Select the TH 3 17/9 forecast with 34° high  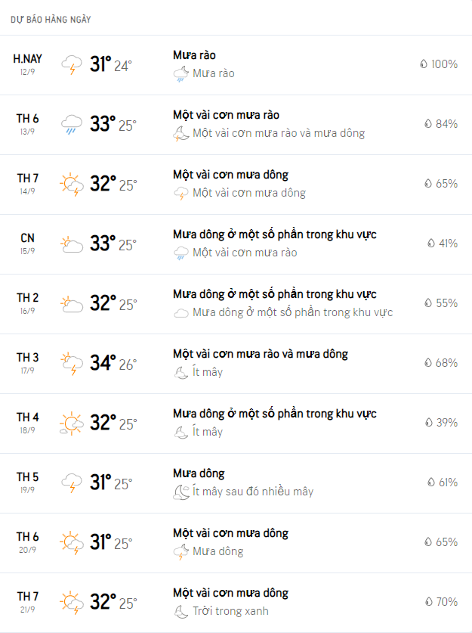[236, 364]
